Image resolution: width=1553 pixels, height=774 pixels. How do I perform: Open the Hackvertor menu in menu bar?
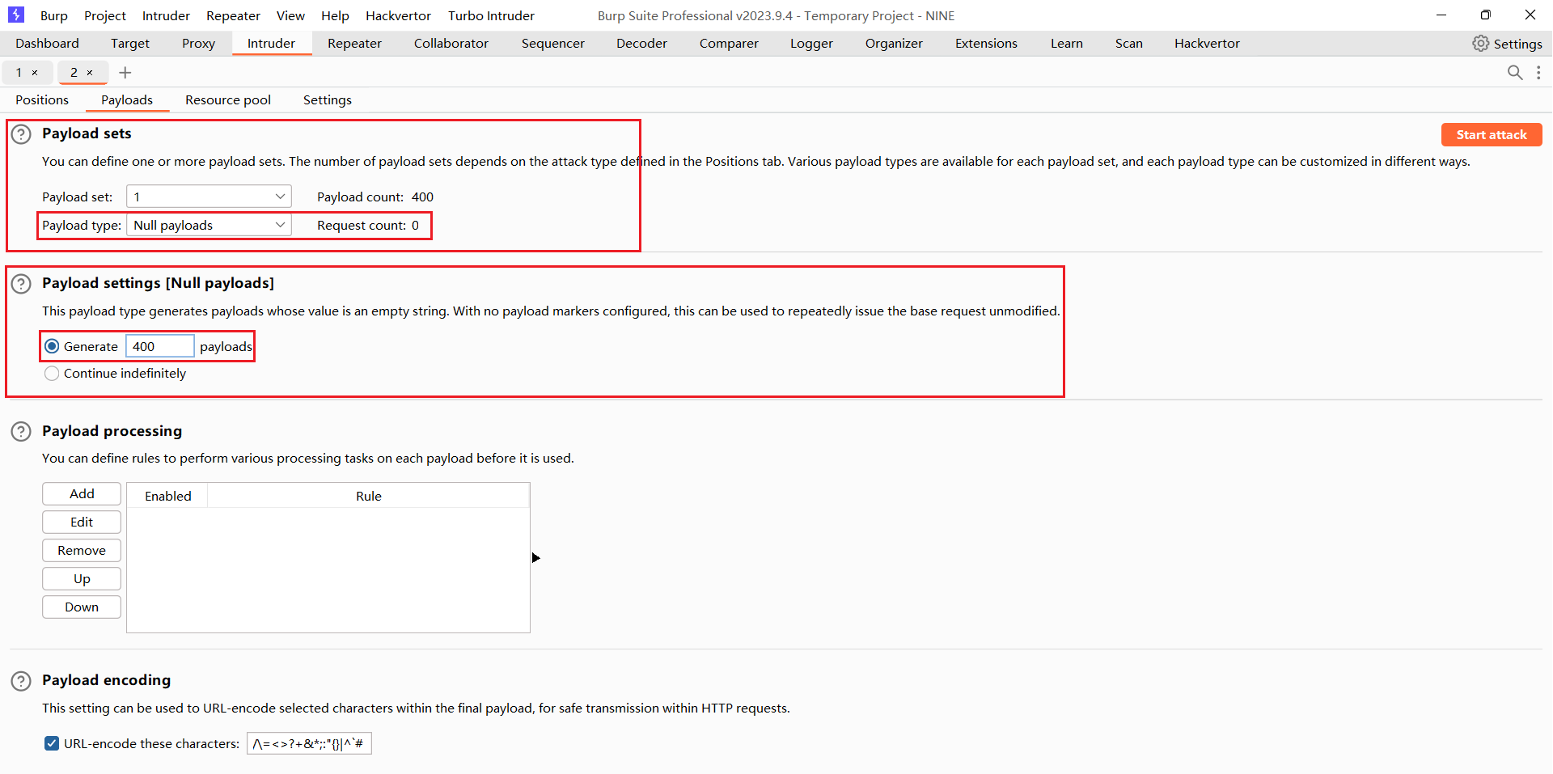[x=398, y=15]
